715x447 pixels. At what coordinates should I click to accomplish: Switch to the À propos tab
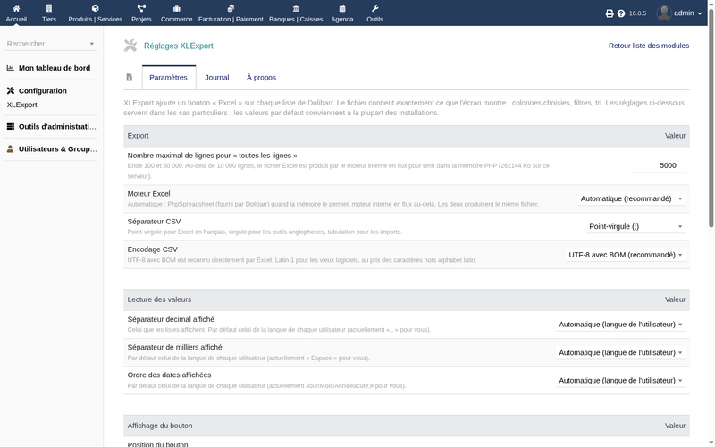click(261, 78)
